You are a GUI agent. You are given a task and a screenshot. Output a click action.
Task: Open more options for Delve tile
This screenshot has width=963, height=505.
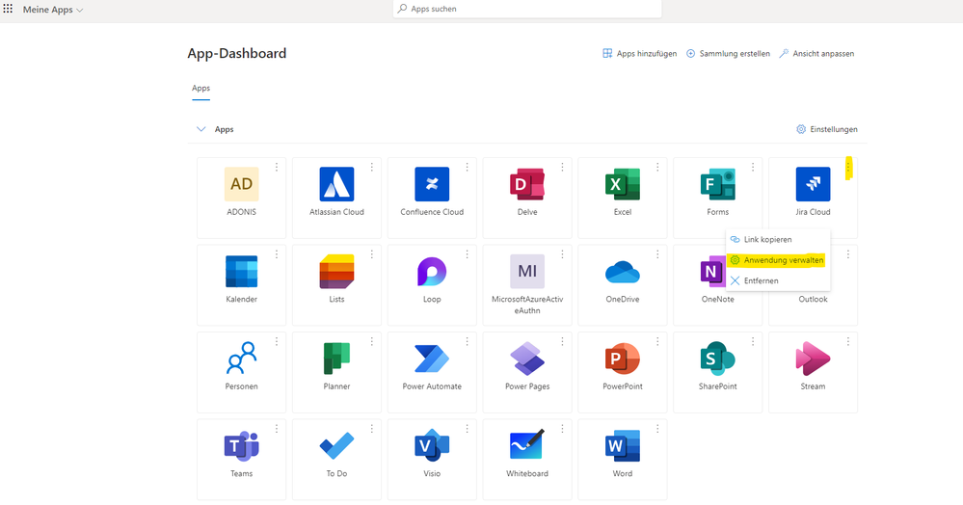tap(562, 167)
